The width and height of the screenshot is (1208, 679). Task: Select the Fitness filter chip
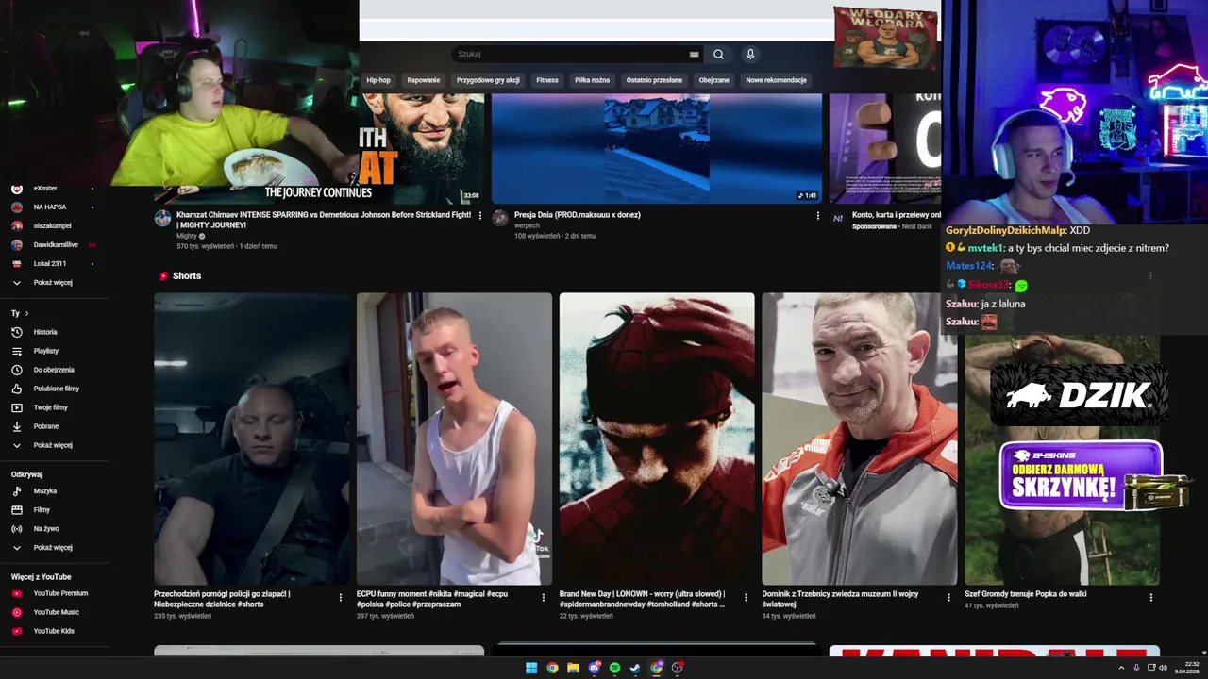pos(547,80)
